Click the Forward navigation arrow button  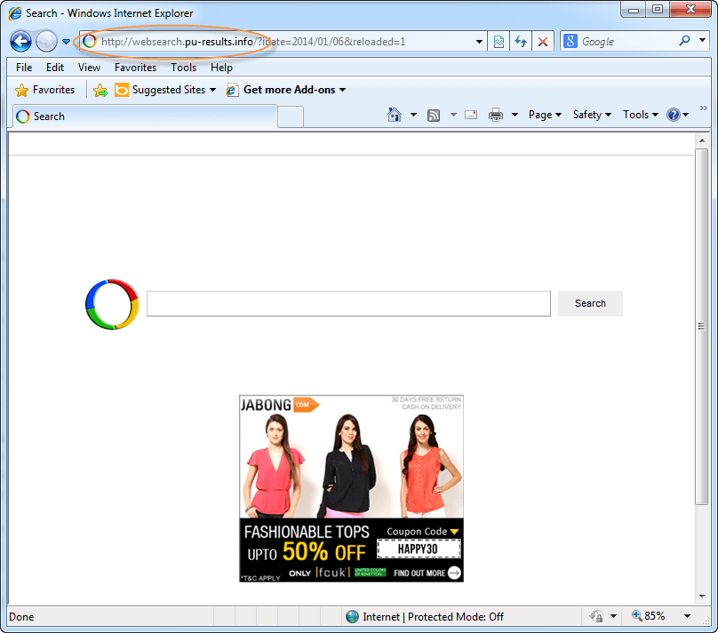[x=46, y=42]
